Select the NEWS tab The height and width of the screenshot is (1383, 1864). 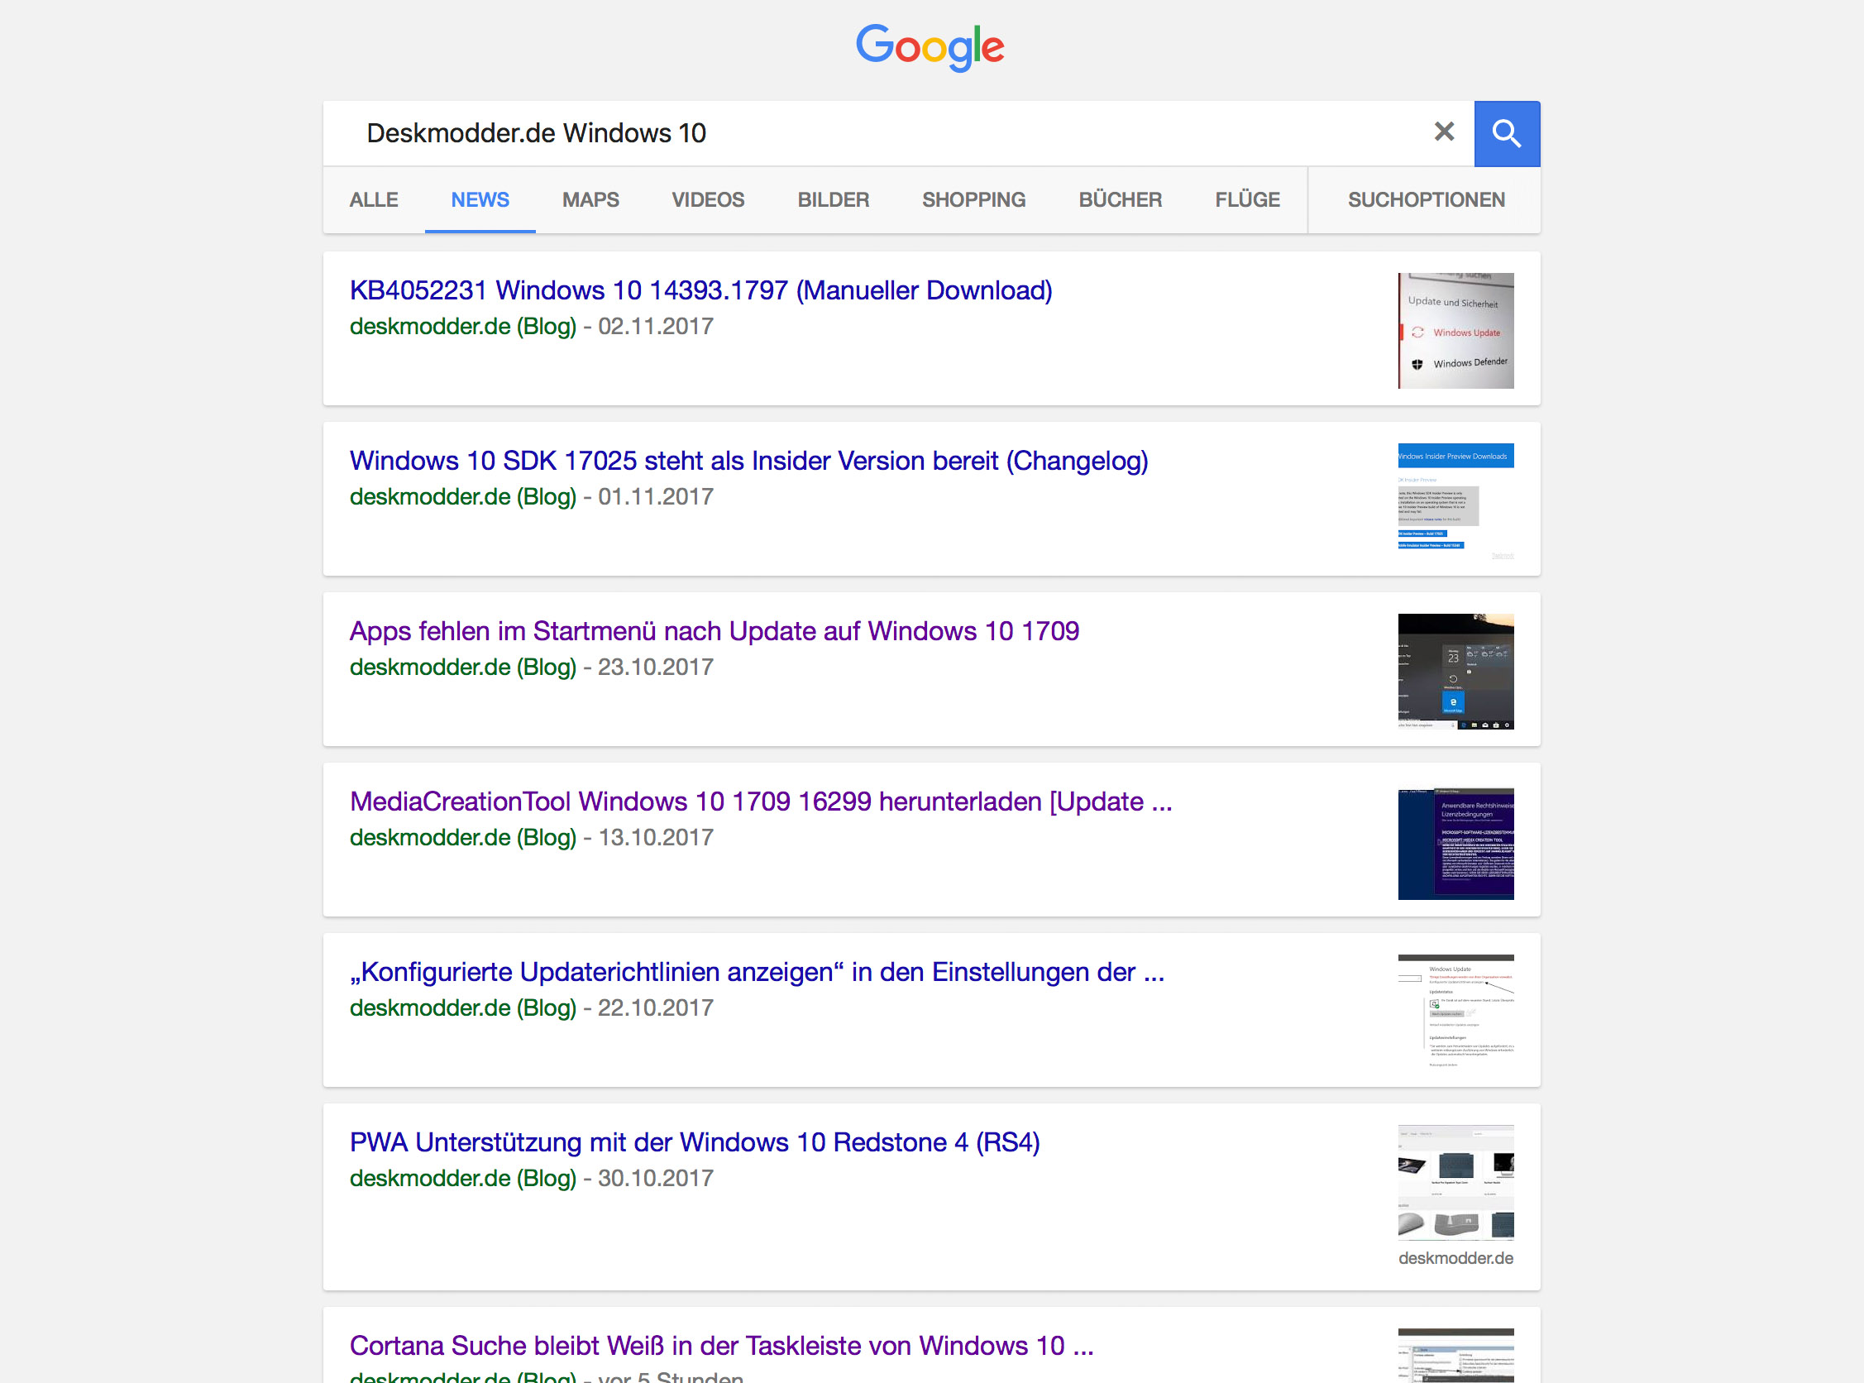click(480, 200)
